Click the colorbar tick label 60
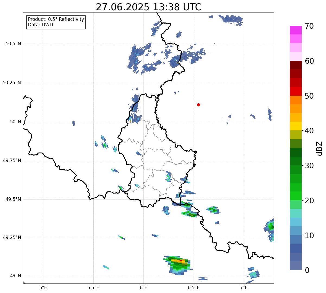This screenshot has height=293, width=326. (309, 61)
